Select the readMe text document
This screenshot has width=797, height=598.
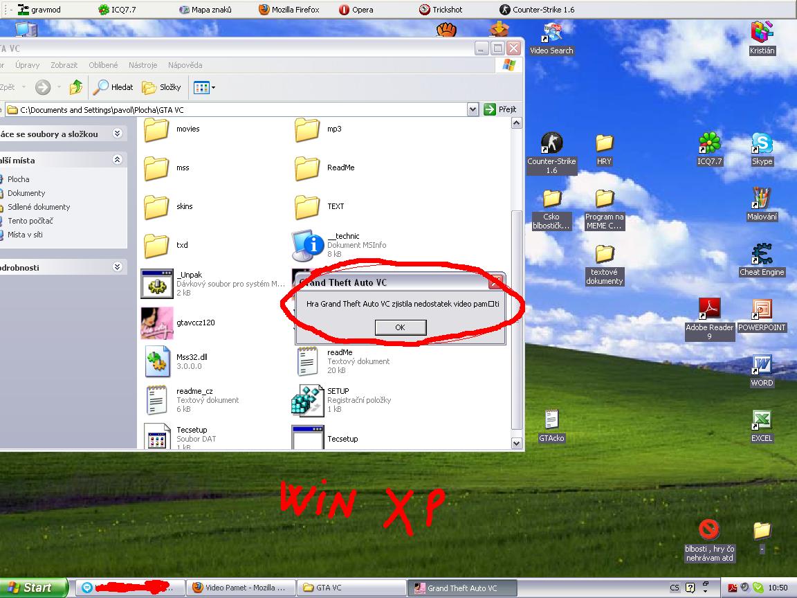click(343, 361)
